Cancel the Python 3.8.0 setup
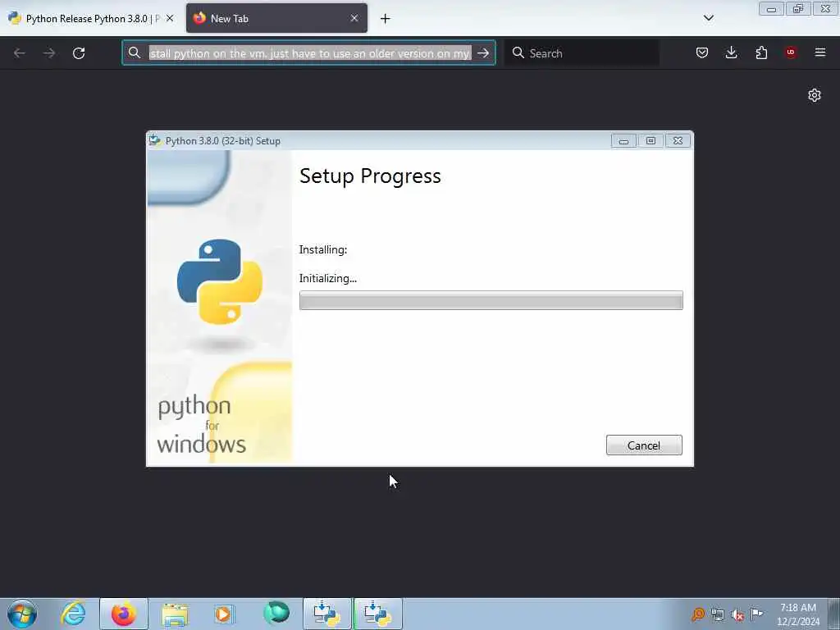 coord(644,445)
